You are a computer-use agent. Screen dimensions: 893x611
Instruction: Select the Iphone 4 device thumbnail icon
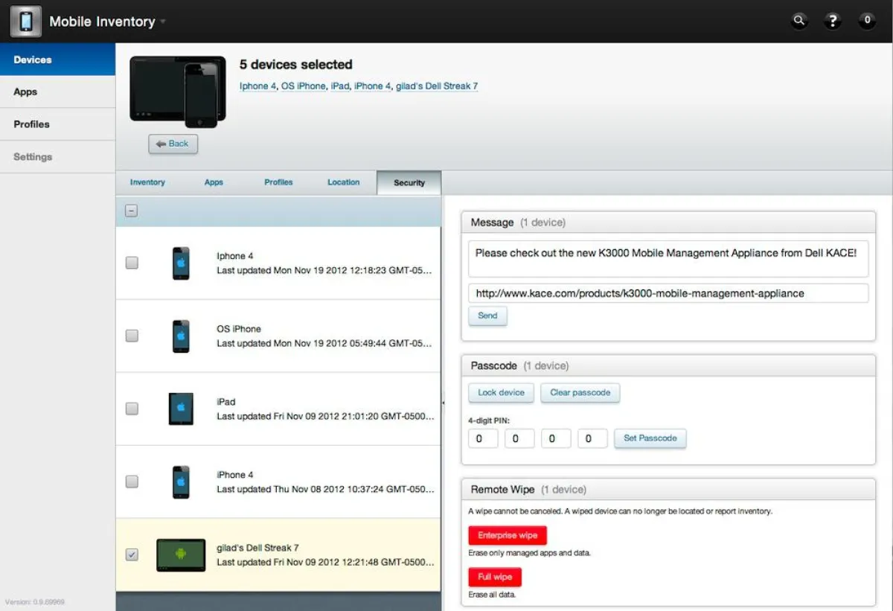point(181,263)
